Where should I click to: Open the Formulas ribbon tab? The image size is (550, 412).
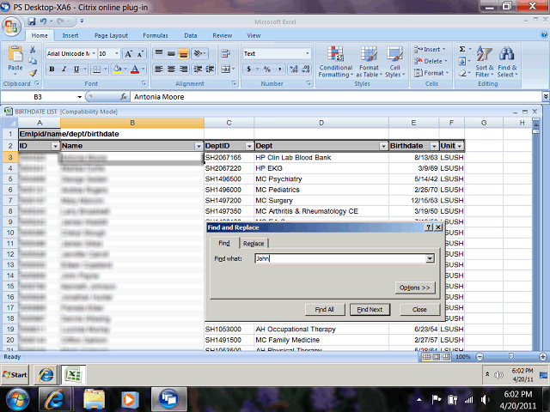click(156, 35)
